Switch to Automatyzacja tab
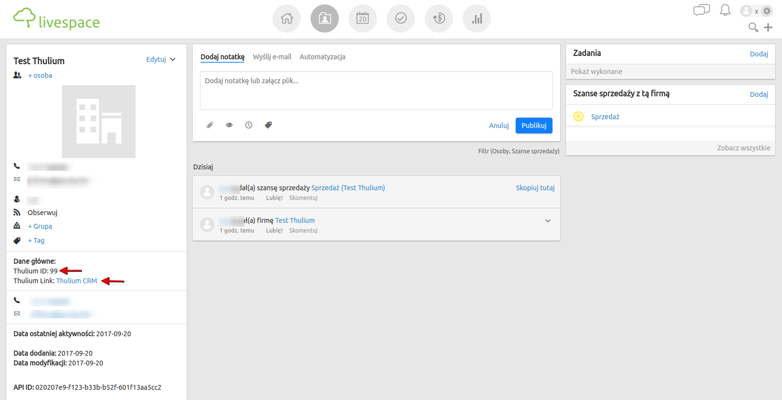 coord(322,57)
